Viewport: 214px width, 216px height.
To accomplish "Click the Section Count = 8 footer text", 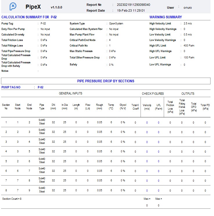I will [x=12, y=199].
